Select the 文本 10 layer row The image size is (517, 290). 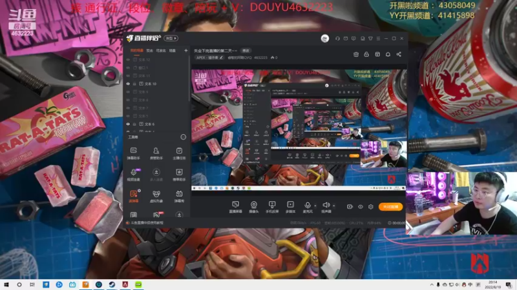click(x=156, y=84)
